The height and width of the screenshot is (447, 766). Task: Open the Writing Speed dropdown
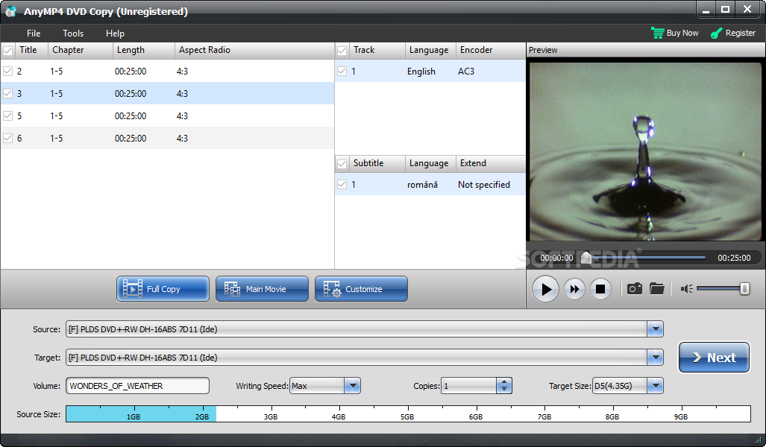(x=352, y=385)
